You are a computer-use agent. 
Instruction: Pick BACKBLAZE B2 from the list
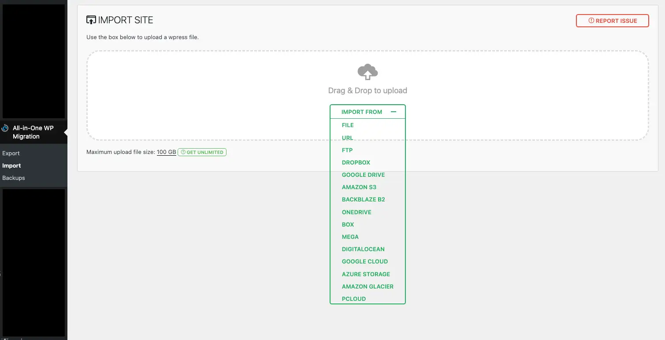pyautogui.click(x=363, y=199)
